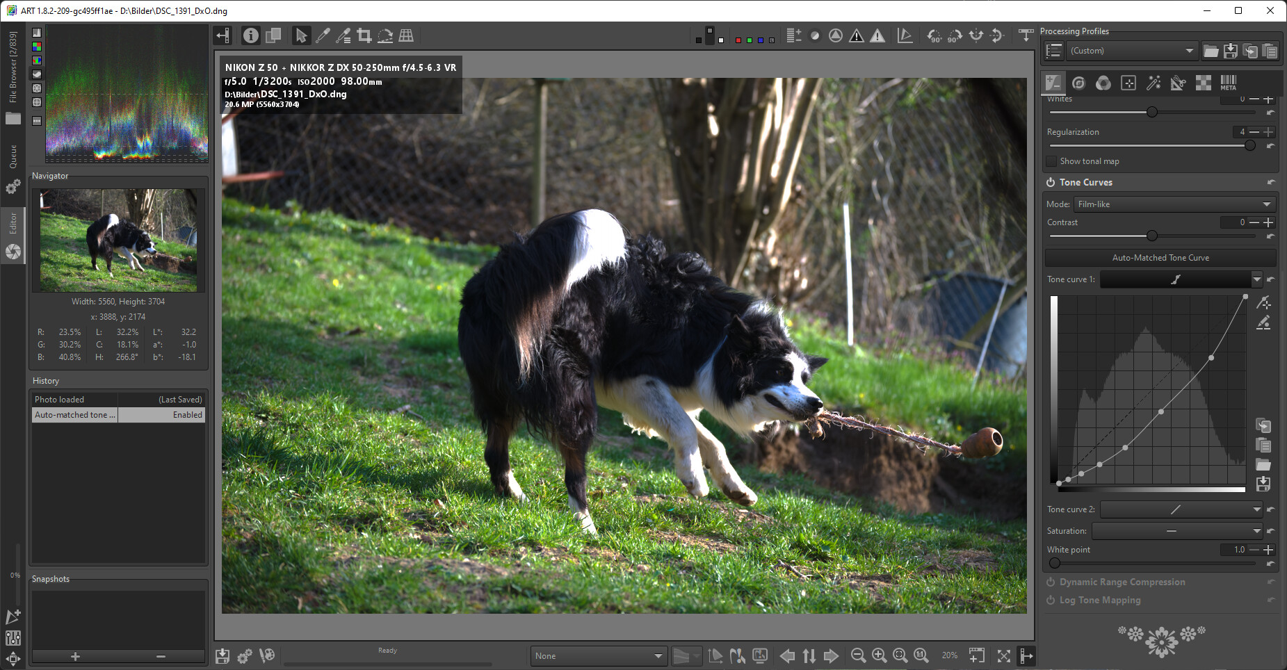Open the (Custom) processing profile dropdown
Image resolution: width=1287 pixels, height=670 pixels.
click(x=1131, y=51)
